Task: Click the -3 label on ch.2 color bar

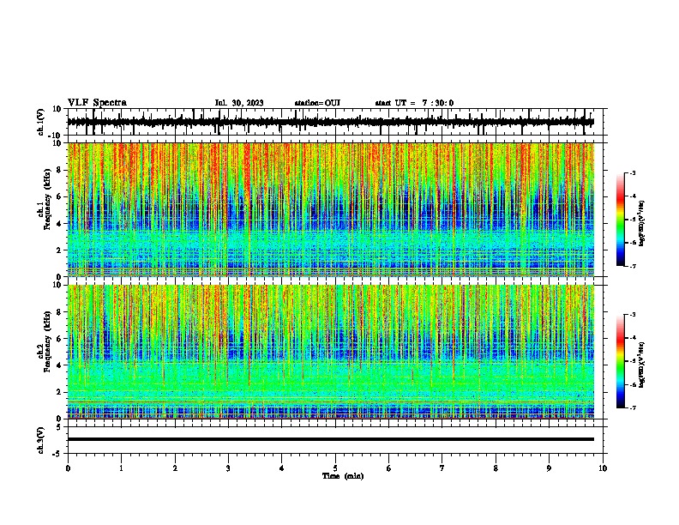Action: point(633,315)
